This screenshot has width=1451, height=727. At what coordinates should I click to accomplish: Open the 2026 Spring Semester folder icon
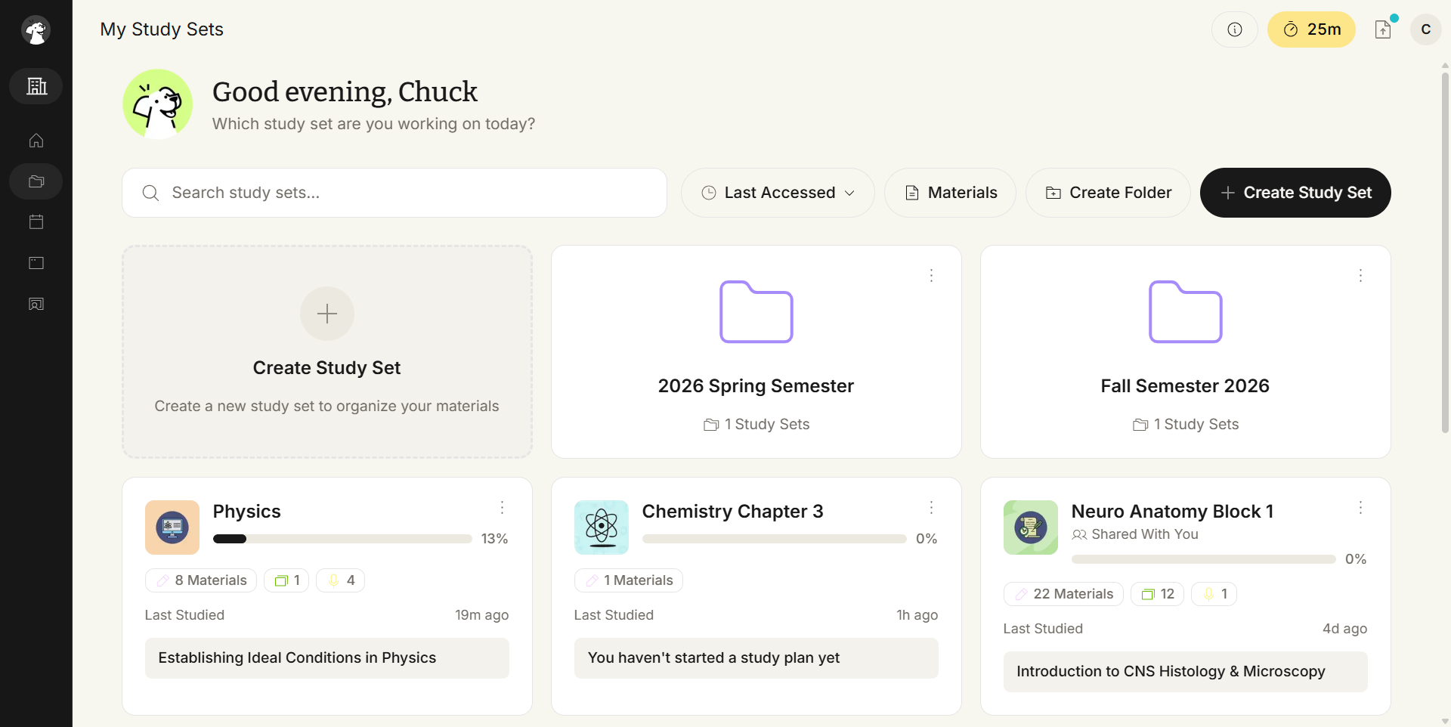pos(756,311)
